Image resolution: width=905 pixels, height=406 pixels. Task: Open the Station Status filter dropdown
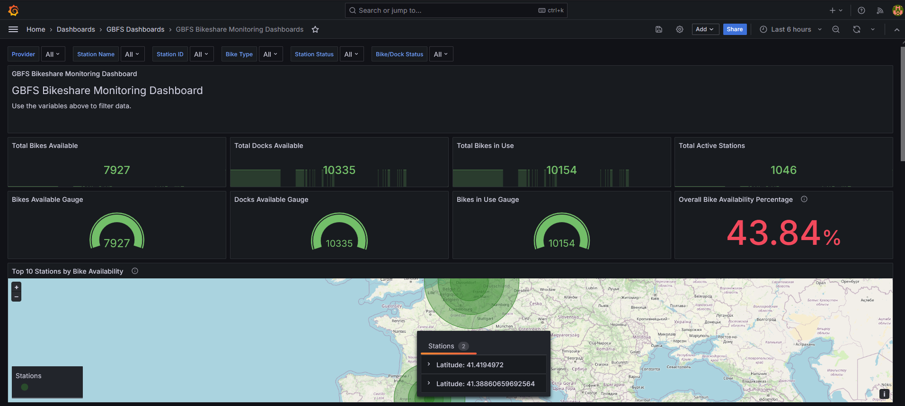[x=352, y=54]
